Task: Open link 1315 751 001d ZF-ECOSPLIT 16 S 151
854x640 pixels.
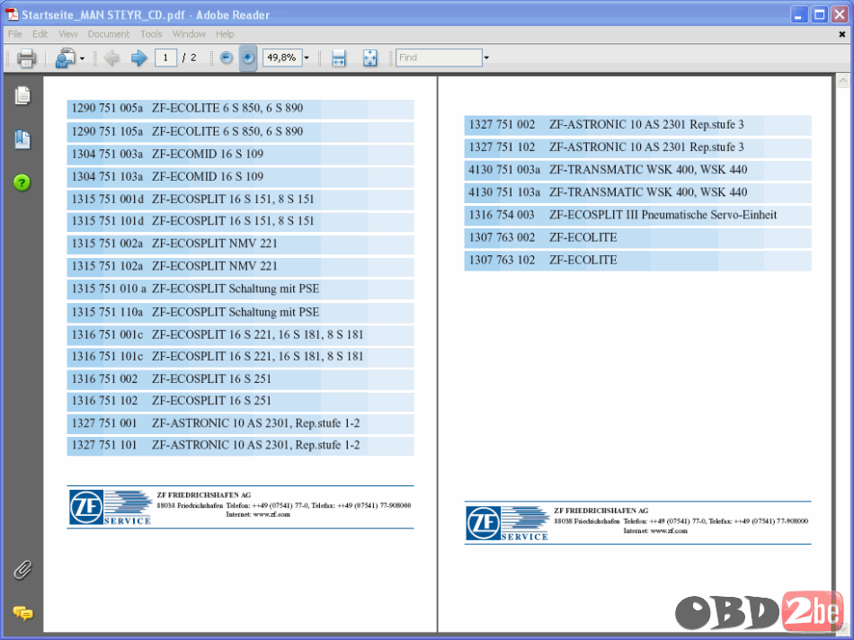Action: point(240,200)
